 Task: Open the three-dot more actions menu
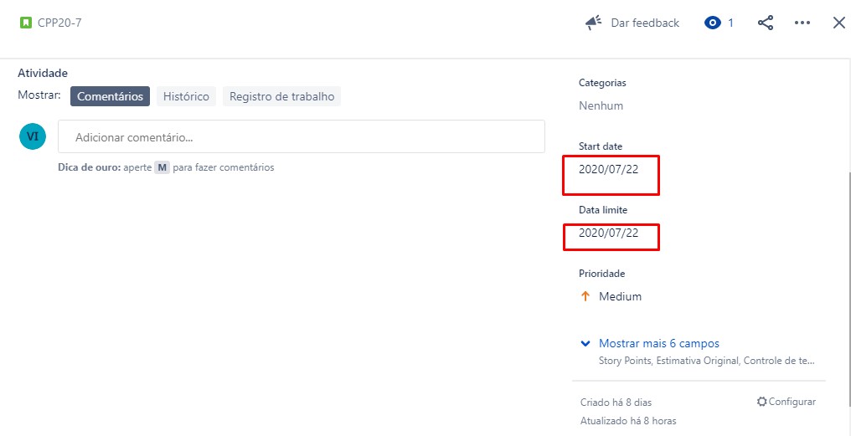(x=802, y=23)
